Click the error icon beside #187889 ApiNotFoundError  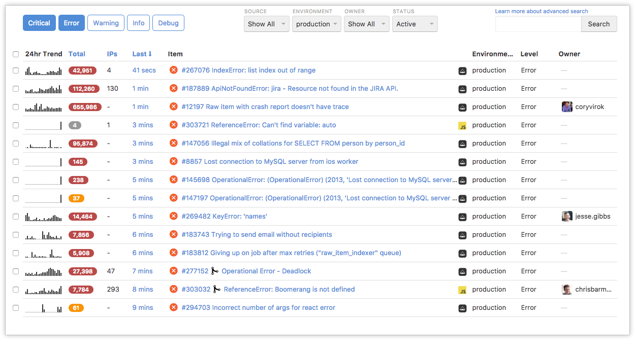click(173, 89)
